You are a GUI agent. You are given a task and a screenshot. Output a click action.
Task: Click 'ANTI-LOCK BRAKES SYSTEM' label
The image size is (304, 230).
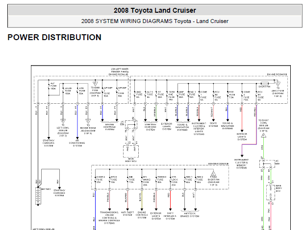point(190,215)
